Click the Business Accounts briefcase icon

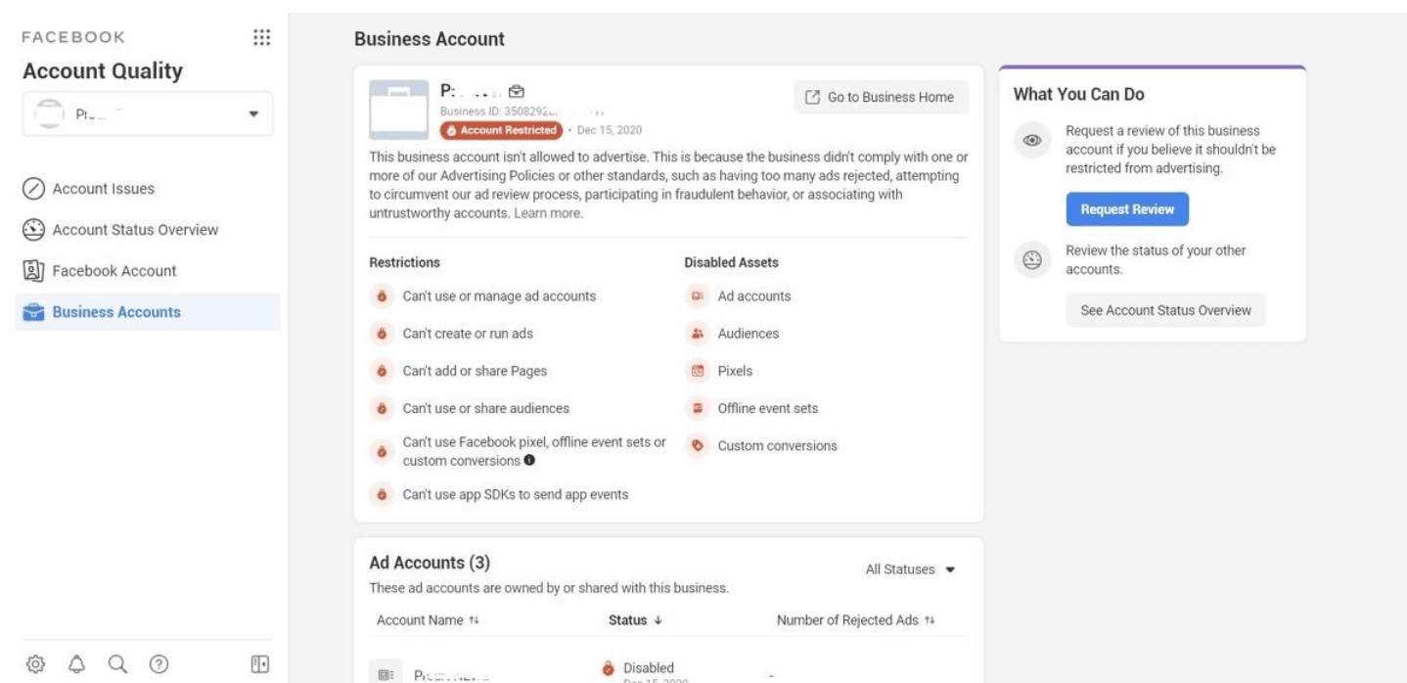click(34, 312)
